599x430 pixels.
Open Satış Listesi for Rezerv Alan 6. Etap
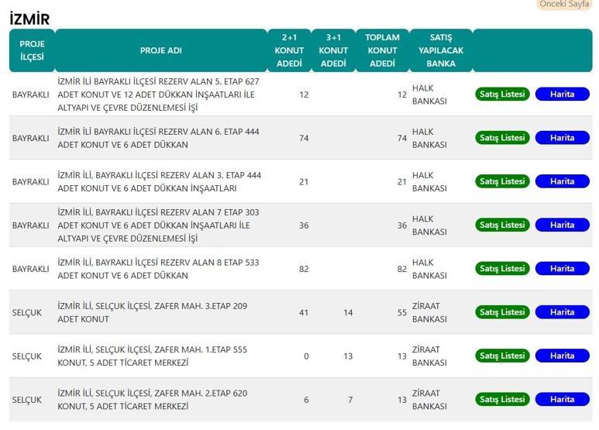502,138
